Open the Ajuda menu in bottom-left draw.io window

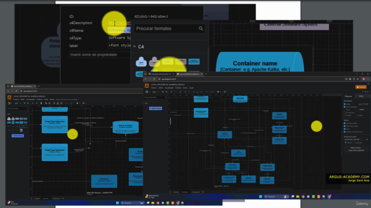tap(52, 99)
